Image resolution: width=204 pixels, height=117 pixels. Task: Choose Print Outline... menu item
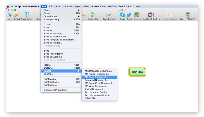(61, 82)
